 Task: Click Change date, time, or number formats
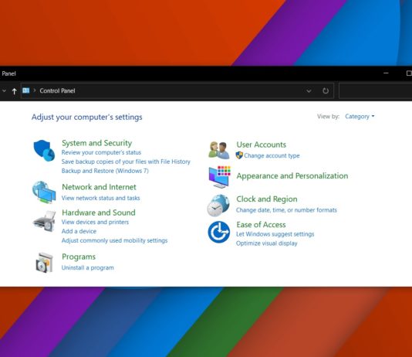coord(286,210)
